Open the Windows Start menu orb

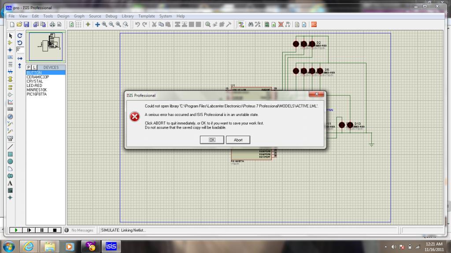[9, 246]
